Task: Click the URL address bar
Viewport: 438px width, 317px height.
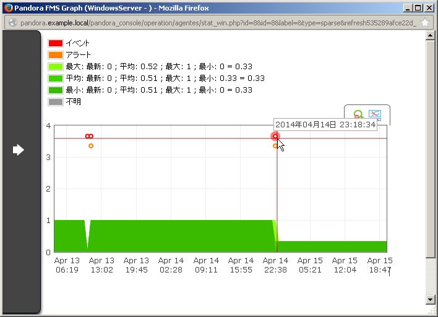Action: [218, 23]
